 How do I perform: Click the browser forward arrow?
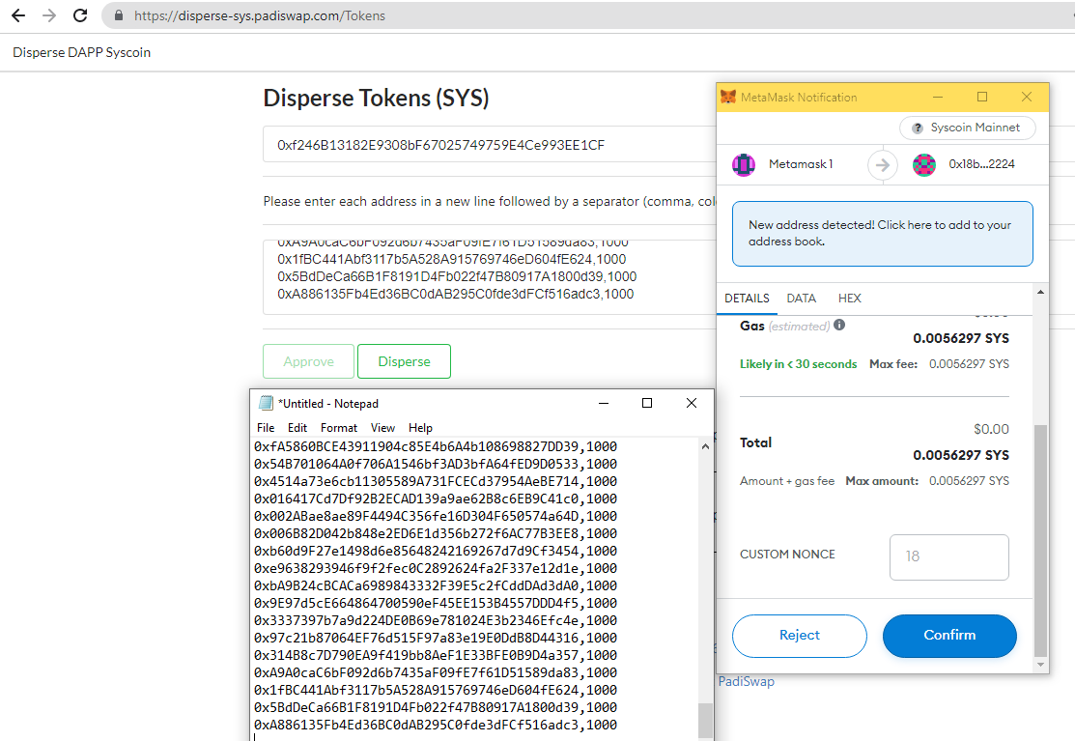(x=48, y=15)
